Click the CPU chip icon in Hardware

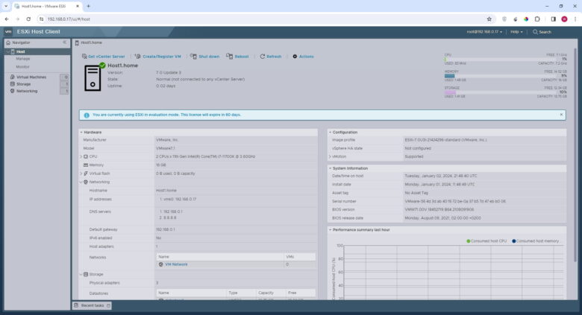click(x=86, y=157)
